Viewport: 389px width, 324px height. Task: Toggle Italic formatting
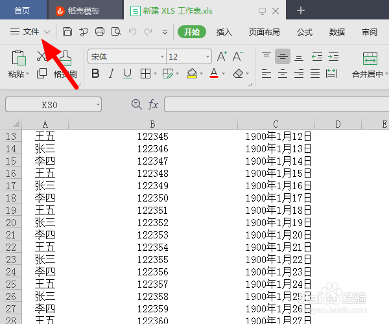coord(112,73)
